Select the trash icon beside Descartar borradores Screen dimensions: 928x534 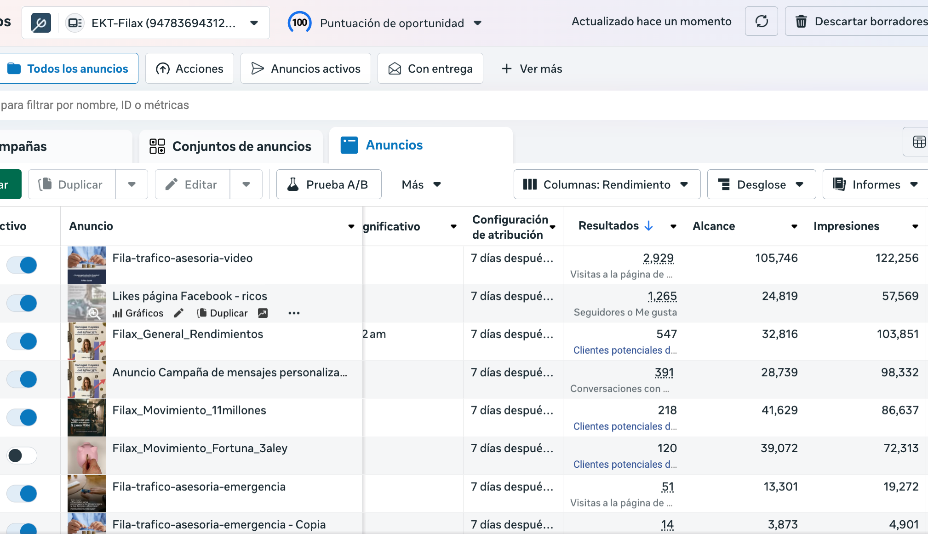coord(802,21)
